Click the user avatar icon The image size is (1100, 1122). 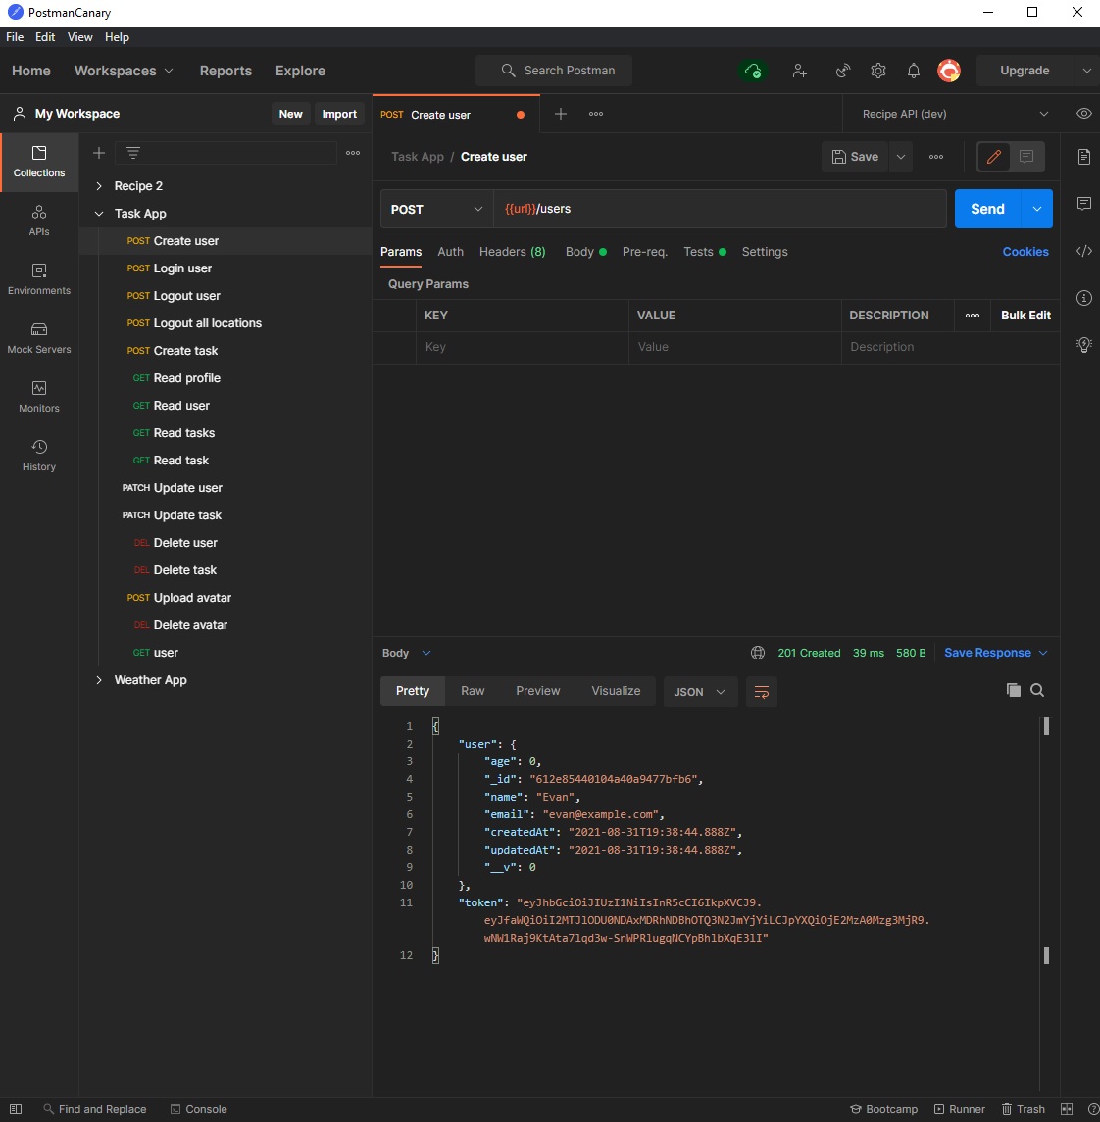[x=949, y=71]
